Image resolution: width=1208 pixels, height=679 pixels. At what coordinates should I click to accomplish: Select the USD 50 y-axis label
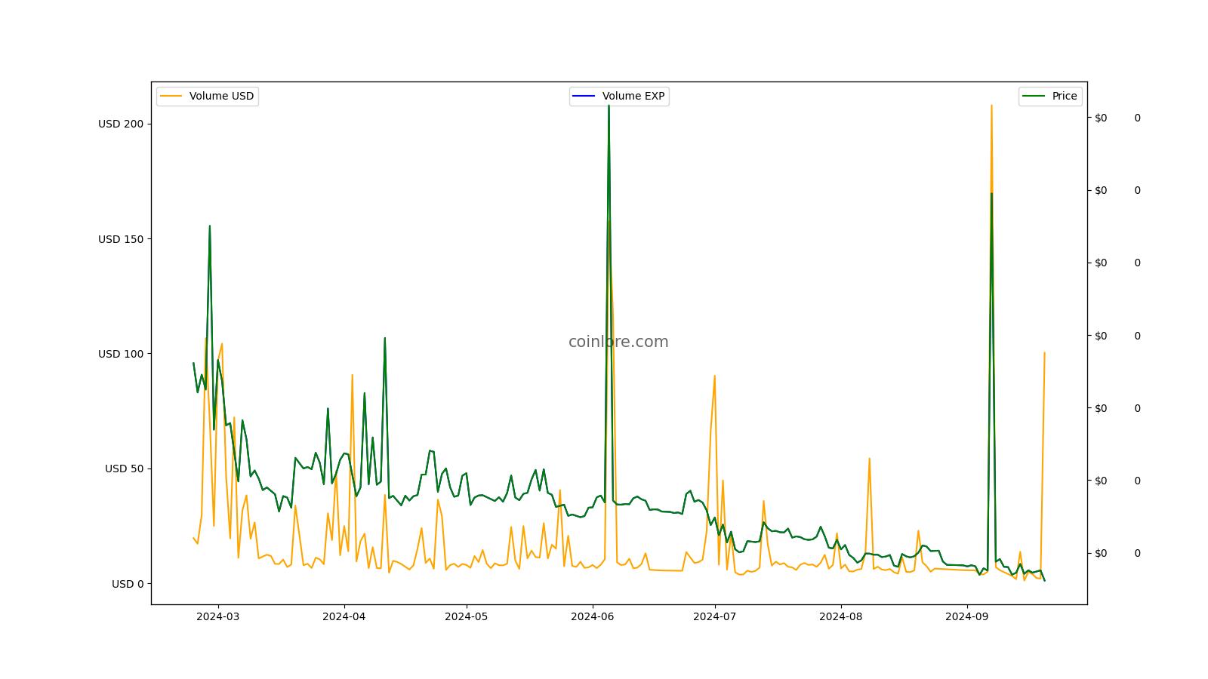124,469
